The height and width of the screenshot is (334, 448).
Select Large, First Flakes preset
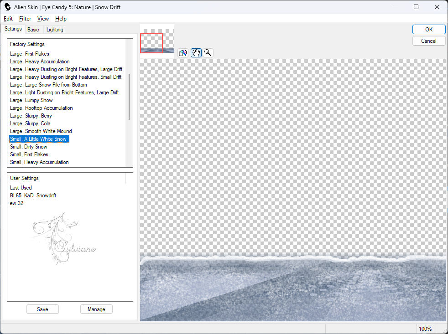pyautogui.click(x=30, y=54)
